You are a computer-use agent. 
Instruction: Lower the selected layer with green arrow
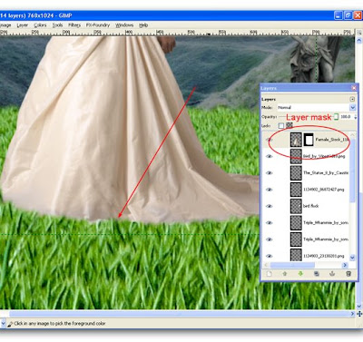coord(300,274)
